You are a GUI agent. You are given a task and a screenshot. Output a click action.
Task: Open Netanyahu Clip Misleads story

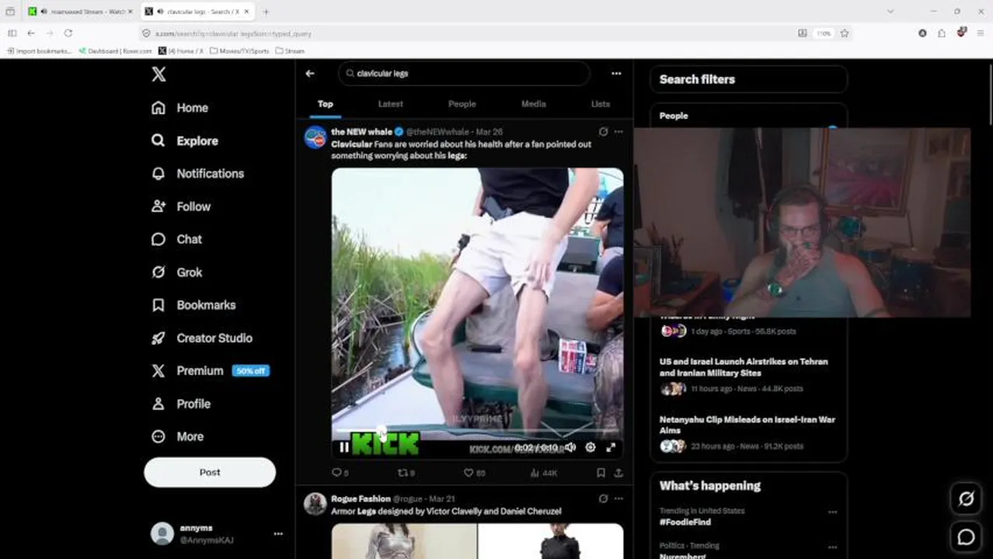747,425
